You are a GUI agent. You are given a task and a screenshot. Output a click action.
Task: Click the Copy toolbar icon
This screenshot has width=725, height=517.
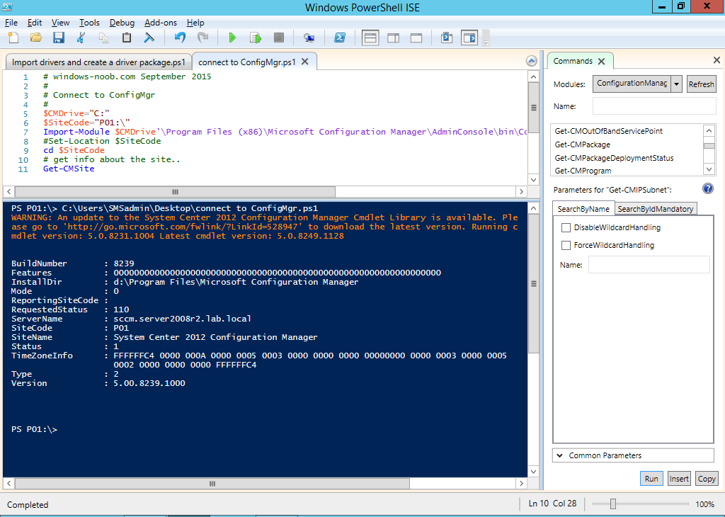103,38
